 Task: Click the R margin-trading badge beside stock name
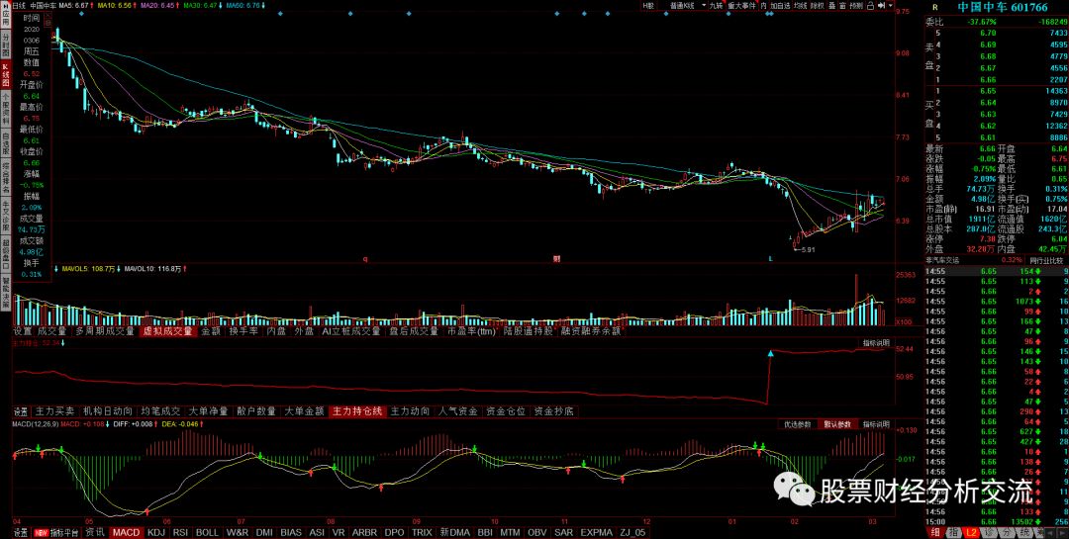935,7
